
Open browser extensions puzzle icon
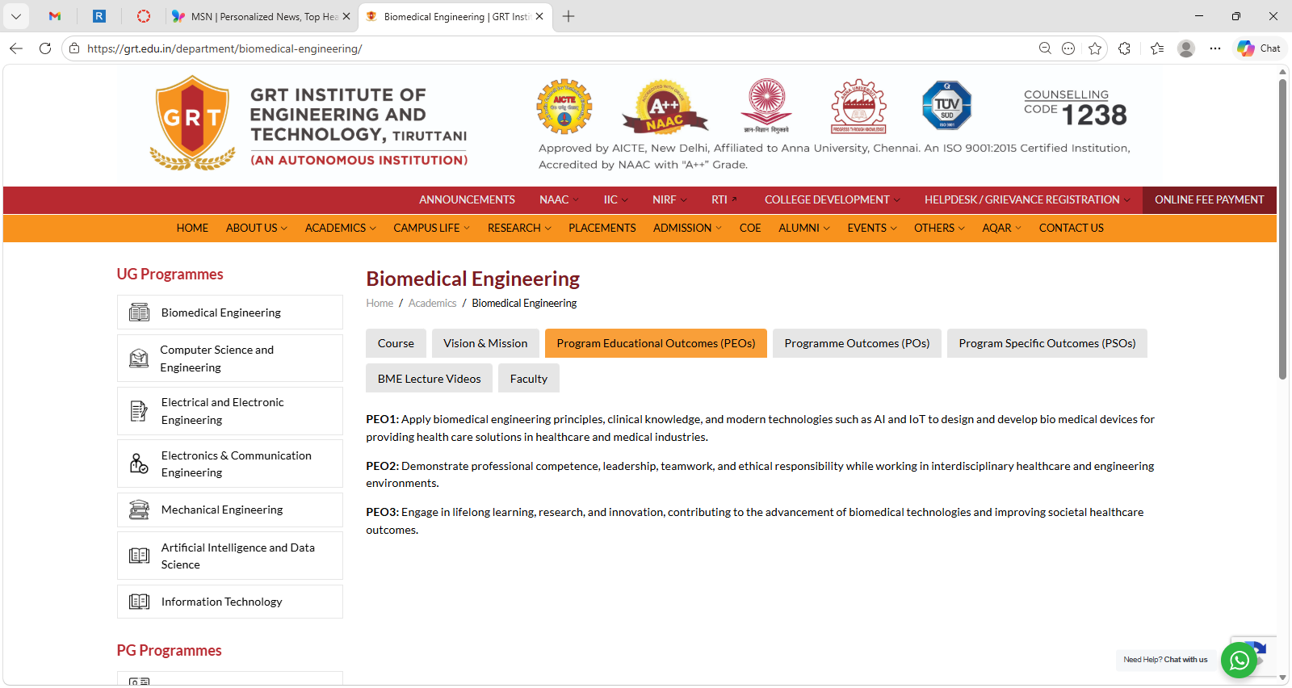point(1124,48)
